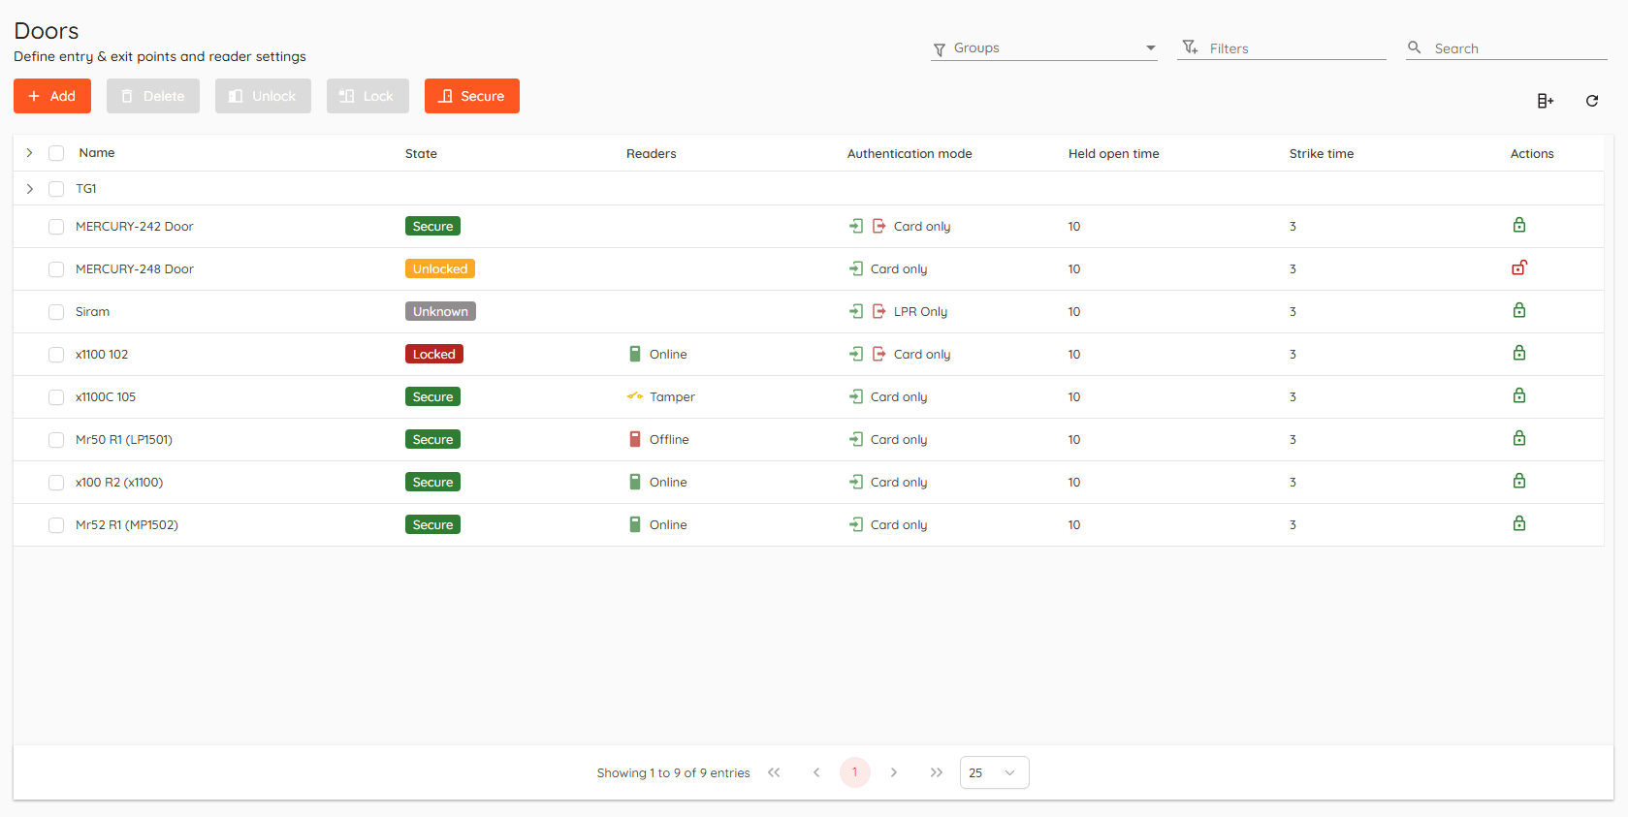
Task: Expand the TG1 group row
Action: 30,189
